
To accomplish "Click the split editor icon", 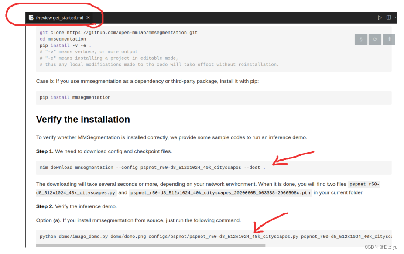I will coord(389,17).
